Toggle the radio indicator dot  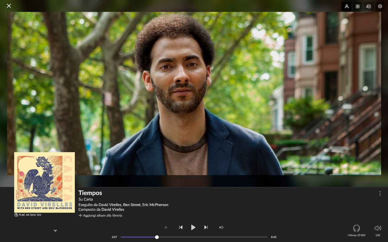[x=166, y=227]
